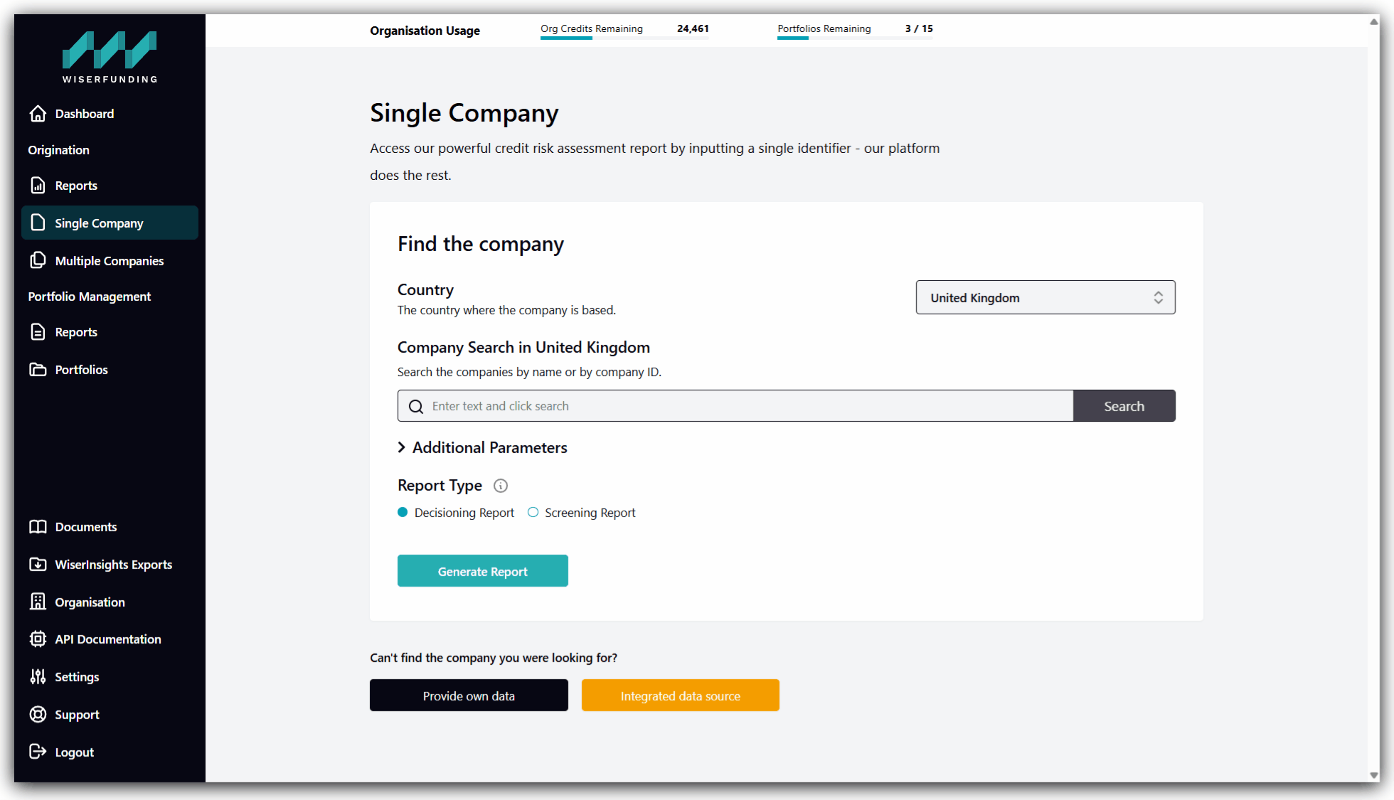
Task: Click the Origination section heading
Action: (59, 150)
